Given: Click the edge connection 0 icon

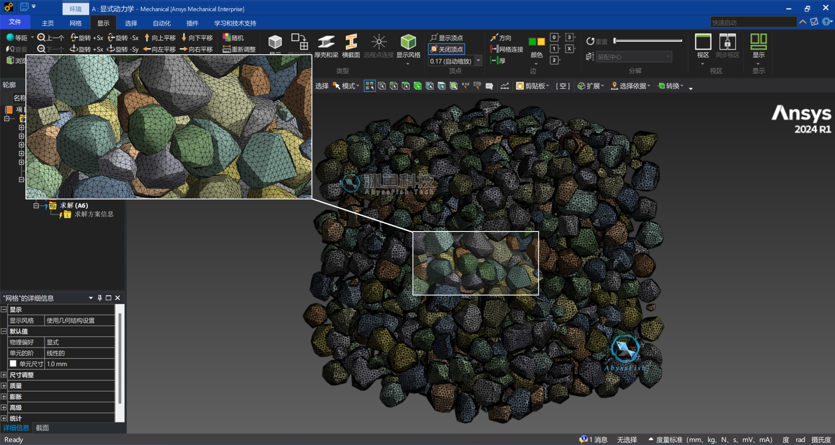Looking at the screenshot, I should (554, 37).
